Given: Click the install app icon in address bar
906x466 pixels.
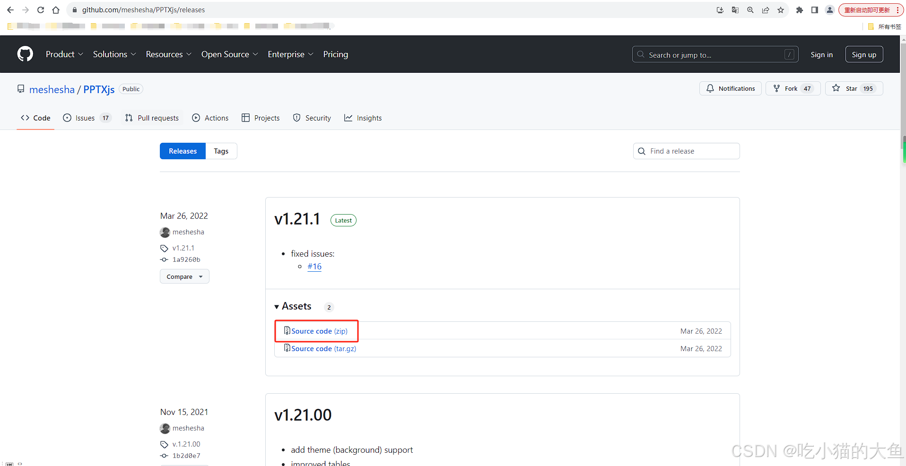Looking at the screenshot, I should pos(720,10).
